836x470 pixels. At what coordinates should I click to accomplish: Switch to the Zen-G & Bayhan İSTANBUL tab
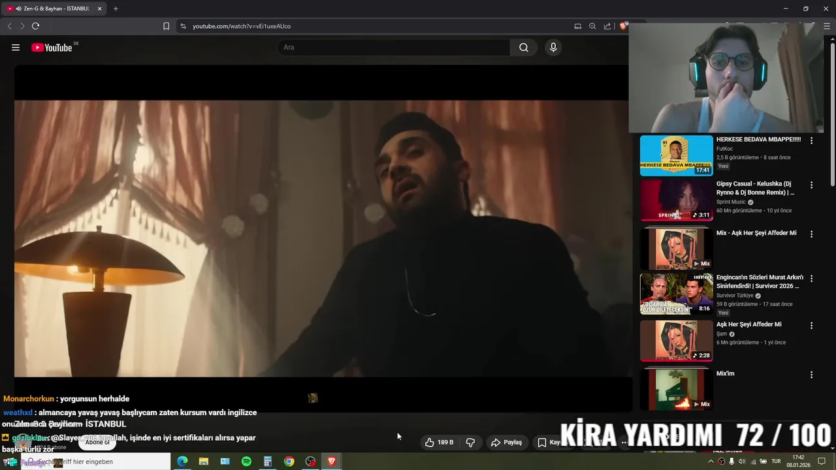pos(56,8)
